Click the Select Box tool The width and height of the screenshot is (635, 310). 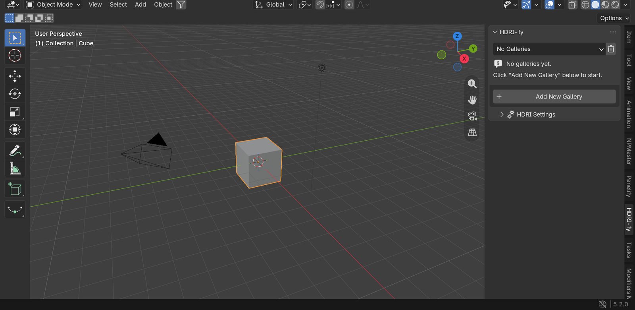point(15,38)
